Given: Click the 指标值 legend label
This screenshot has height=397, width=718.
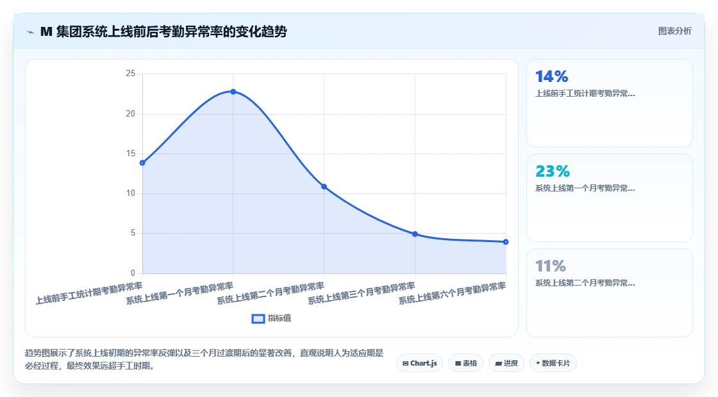Looking at the screenshot, I should click(280, 318).
